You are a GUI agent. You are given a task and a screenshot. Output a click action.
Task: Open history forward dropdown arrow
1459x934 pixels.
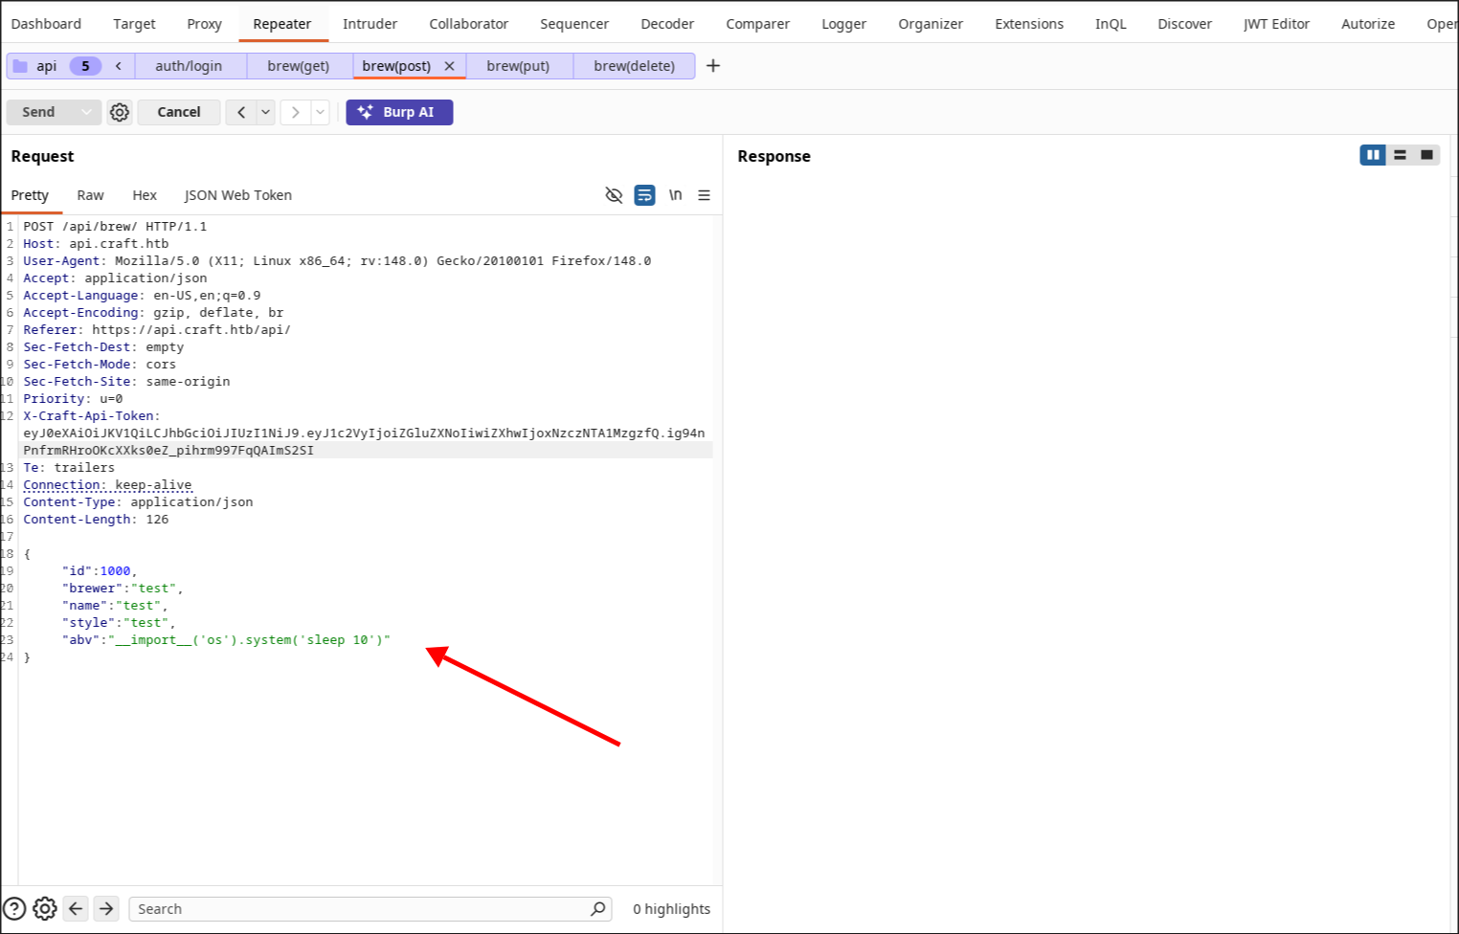320,112
